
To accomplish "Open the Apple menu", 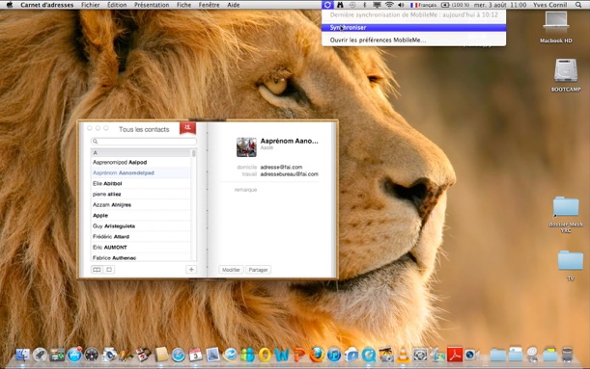I will click(10, 5).
